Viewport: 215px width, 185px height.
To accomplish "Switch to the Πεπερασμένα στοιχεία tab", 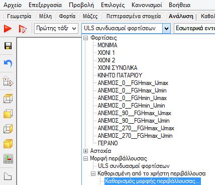I will [x=134, y=16].
